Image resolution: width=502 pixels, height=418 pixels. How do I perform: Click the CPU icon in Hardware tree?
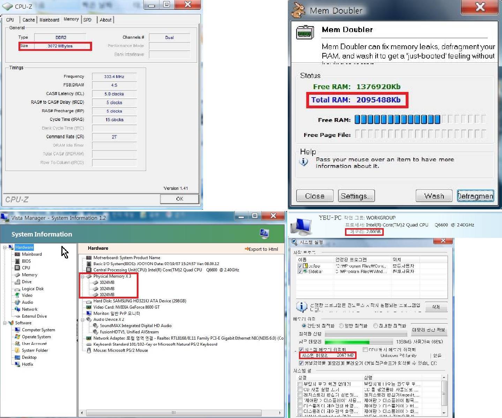[17, 268]
